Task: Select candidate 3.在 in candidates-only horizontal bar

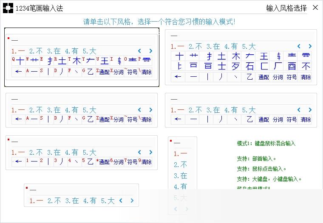Action: click(x=72, y=201)
